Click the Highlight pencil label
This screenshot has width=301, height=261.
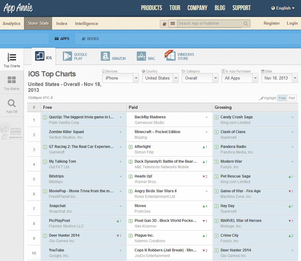pyautogui.click(x=268, y=98)
